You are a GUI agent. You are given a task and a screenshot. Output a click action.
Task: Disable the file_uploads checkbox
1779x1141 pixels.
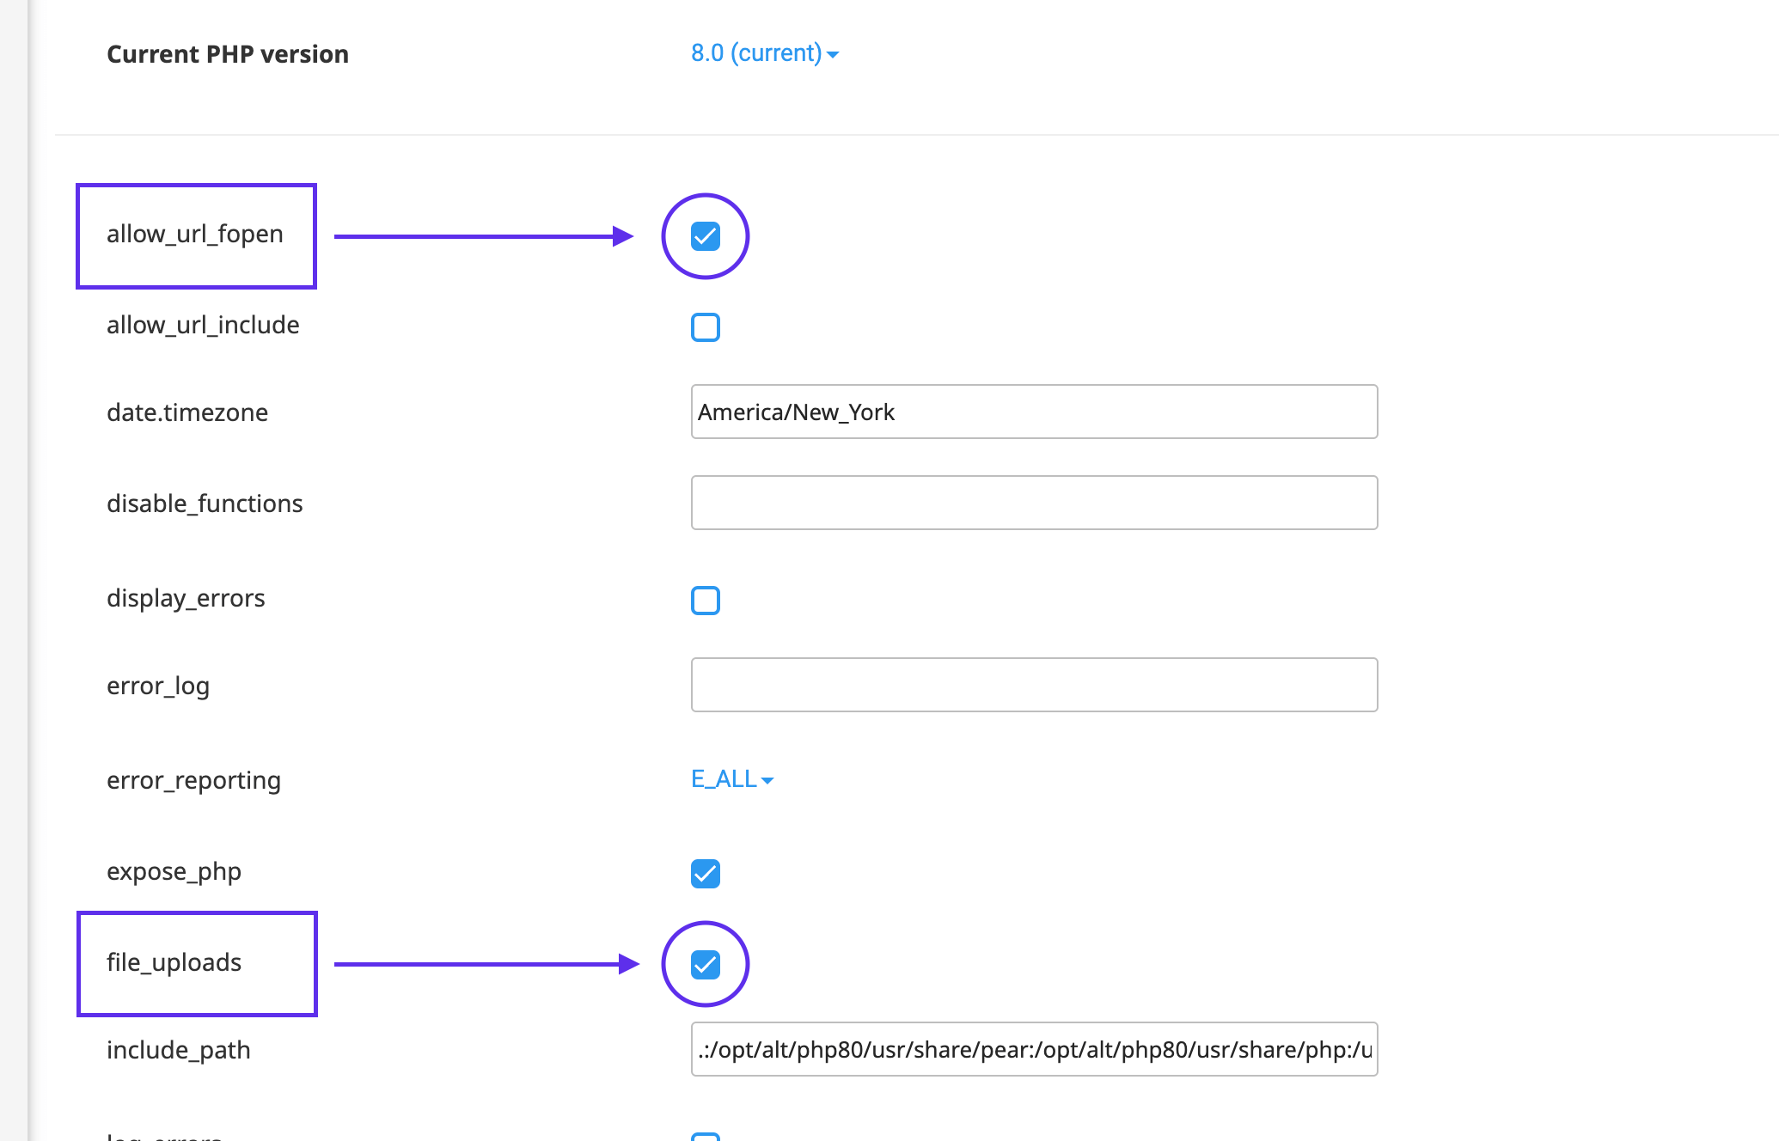point(705,964)
